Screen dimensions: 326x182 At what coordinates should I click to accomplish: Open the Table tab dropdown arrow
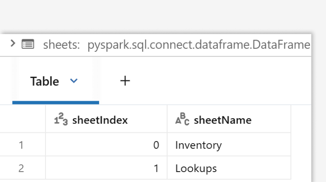(74, 81)
